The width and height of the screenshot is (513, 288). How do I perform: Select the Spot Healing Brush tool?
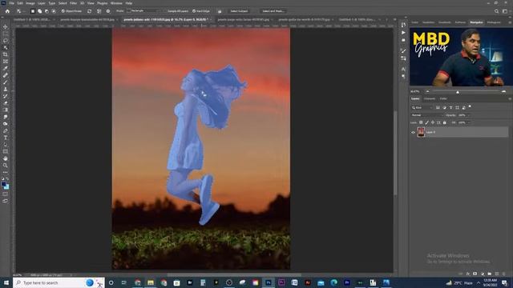tap(6, 75)
